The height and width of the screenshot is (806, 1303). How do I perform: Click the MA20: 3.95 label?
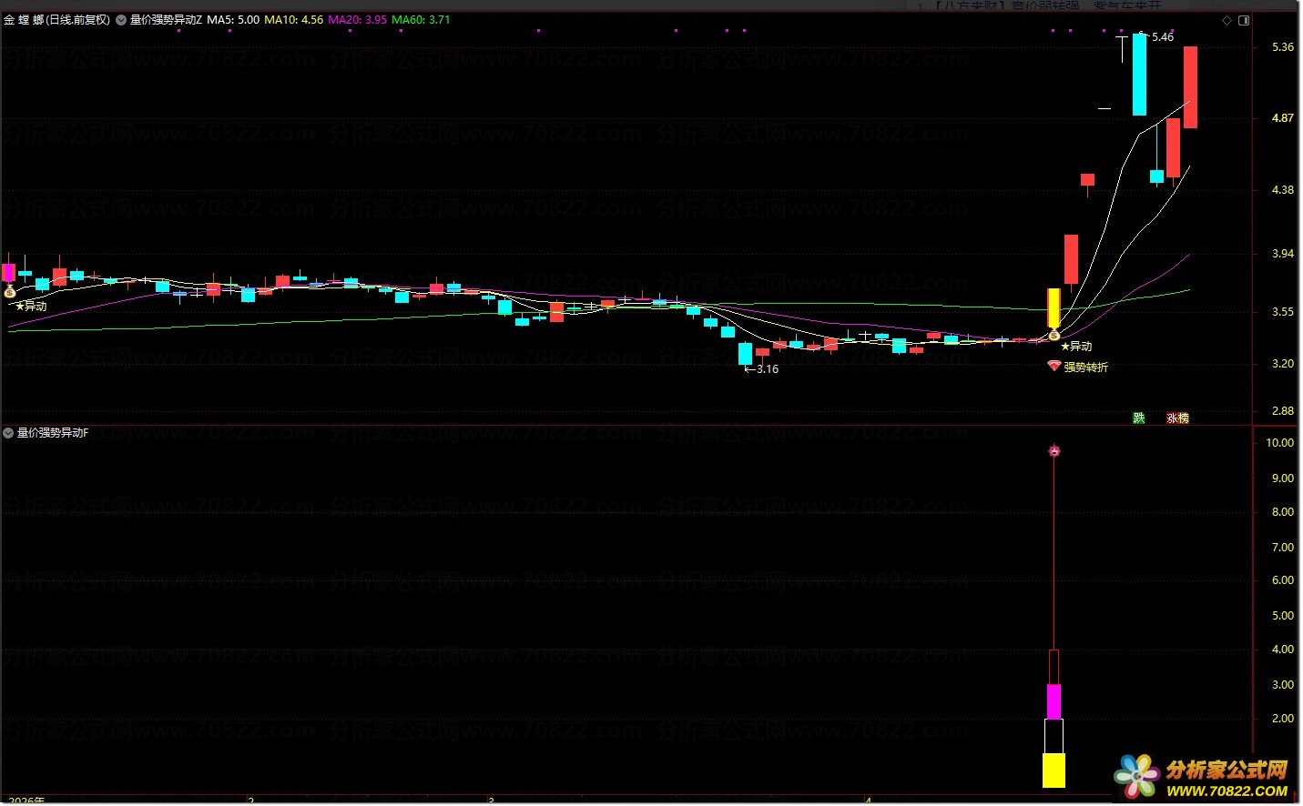point(357,20)
